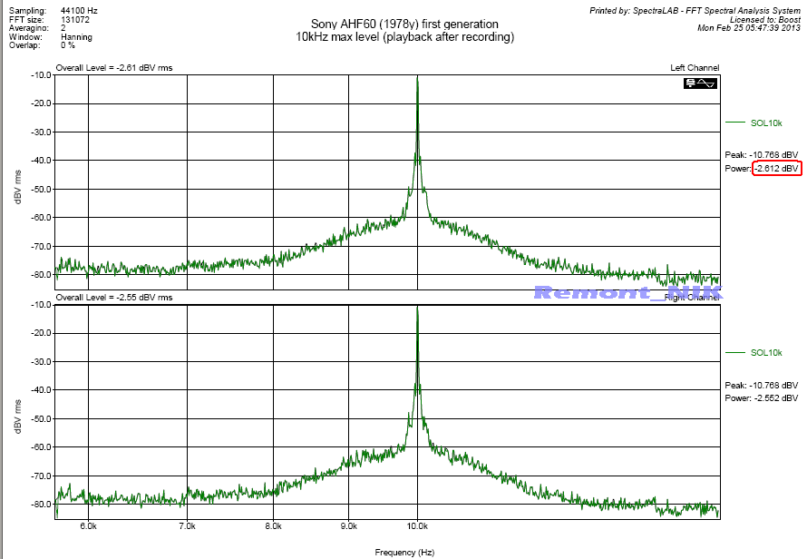Screen dimensions: 807x559
Task: Click the 6.0k frequency axis tick label
Action: click(88, 525)
